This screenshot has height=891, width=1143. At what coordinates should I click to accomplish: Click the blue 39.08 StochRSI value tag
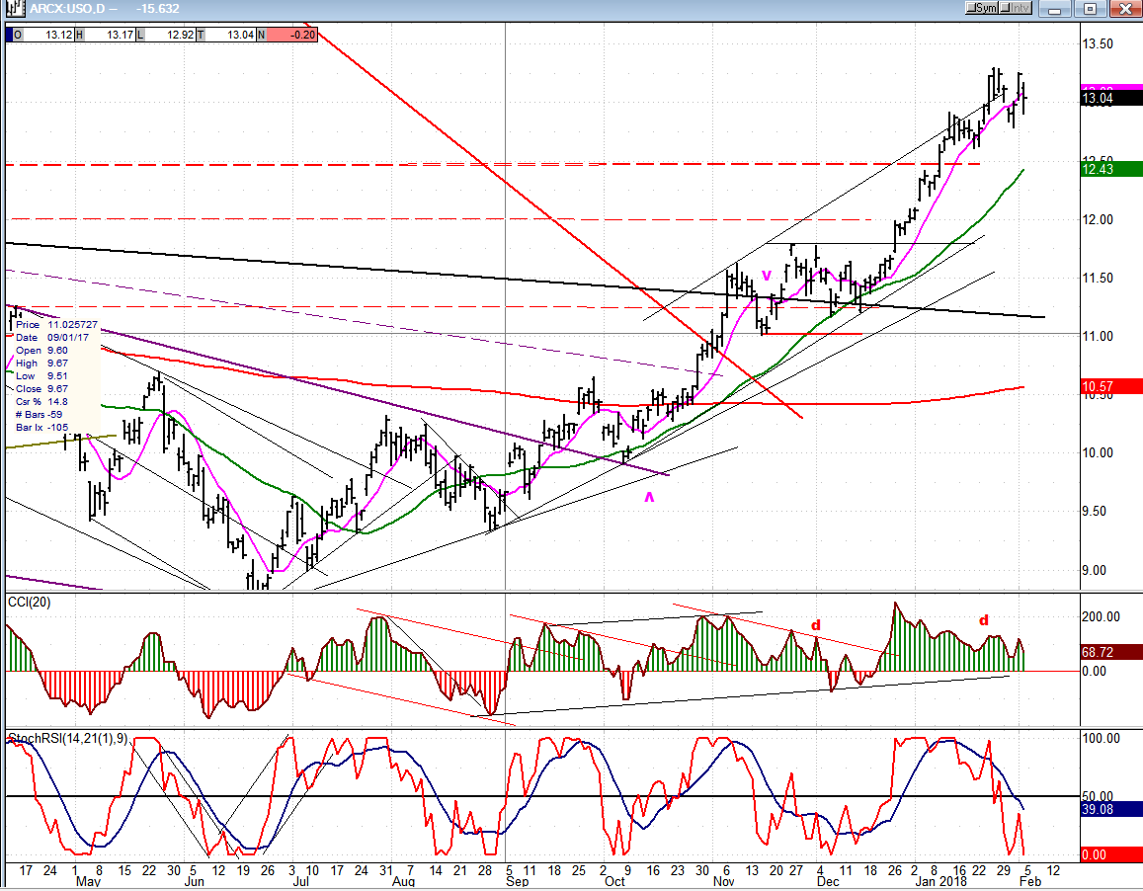point(1111,808)
